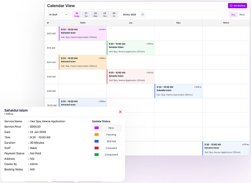Screen dimensions: 251x183
Task: Set booking status to Completed
Action: point(111,155)
